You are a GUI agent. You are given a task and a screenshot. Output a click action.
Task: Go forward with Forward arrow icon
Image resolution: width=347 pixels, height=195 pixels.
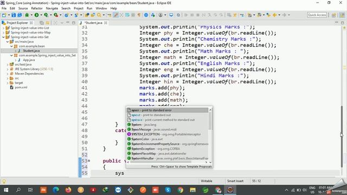pyautogui.click(x=284, y=15)
